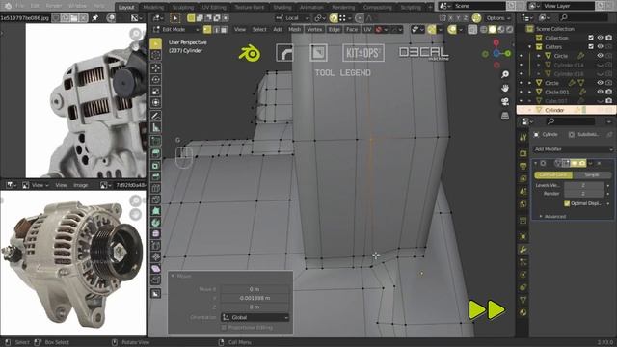Select the Smooth vertices tool

156,234
